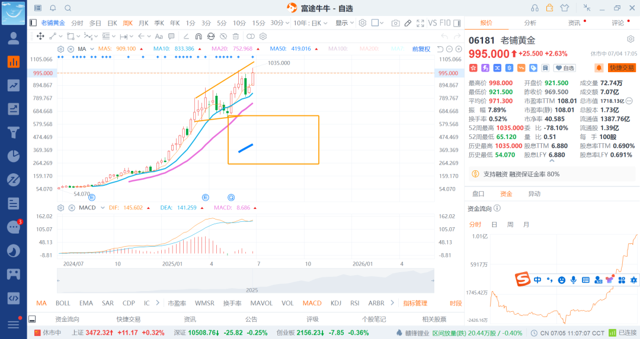Expand the MACD indicator type dropdown

103,208
